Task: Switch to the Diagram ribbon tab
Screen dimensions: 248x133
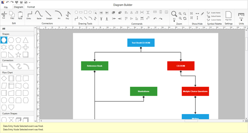Action: point(19,7)
